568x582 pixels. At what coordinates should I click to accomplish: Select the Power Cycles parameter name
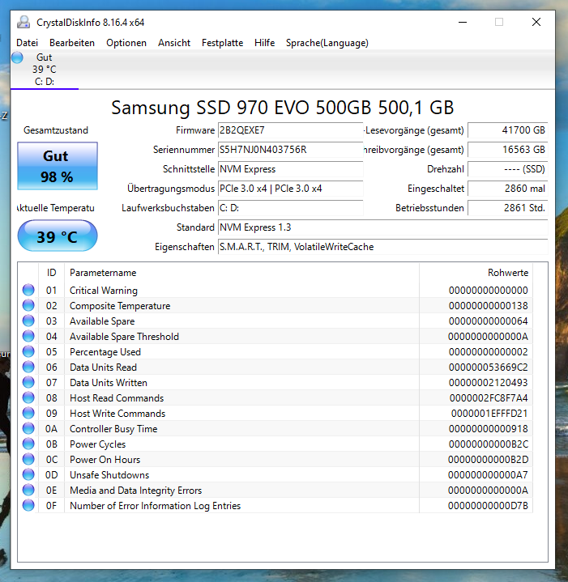98,444
